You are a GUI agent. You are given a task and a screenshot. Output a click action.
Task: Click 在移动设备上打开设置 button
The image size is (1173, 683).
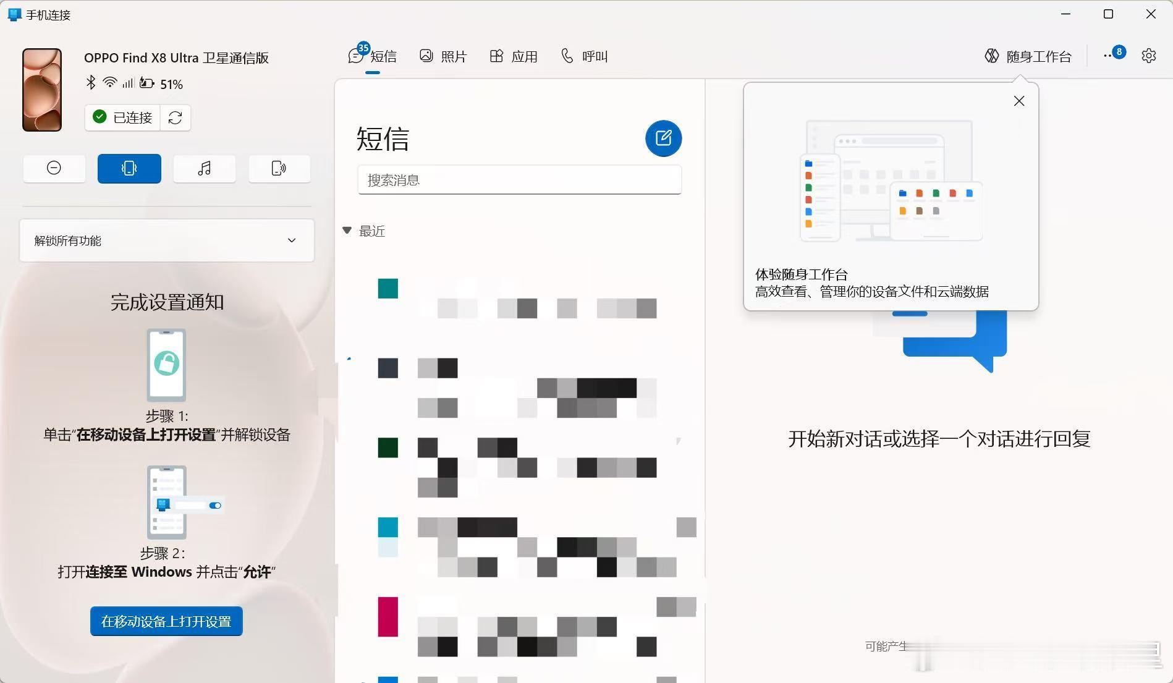click(x=166, y=621)
